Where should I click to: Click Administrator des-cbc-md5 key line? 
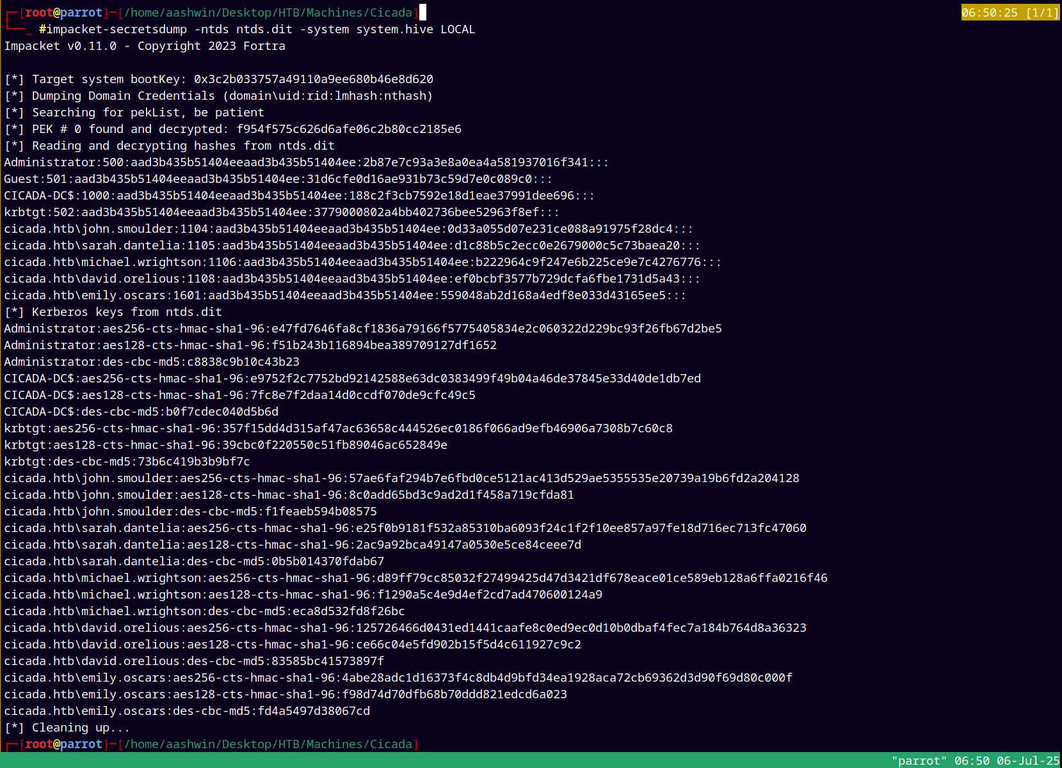click(x=152, y=362)
